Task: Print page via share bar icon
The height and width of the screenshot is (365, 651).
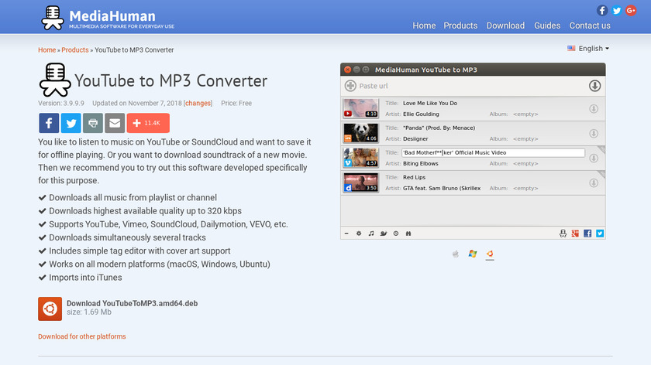Action: coord(93,123)
